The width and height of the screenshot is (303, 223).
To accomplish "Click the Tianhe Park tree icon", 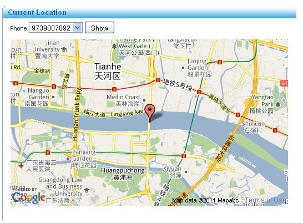I will coord(114,46).
